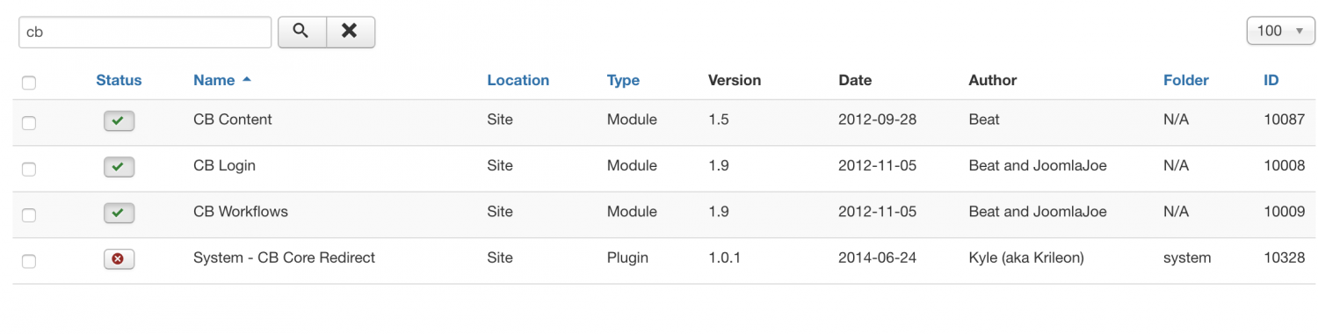Disable CB Content via green check icon
The image size is (1318, 334).
[119, 120]
